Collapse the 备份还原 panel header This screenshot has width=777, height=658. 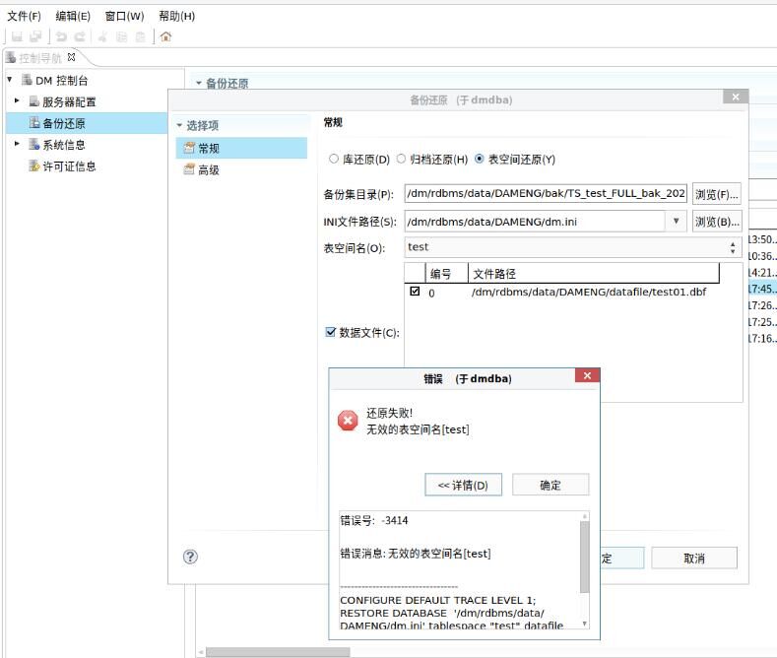pyautogui.click(x=199, y=83)
